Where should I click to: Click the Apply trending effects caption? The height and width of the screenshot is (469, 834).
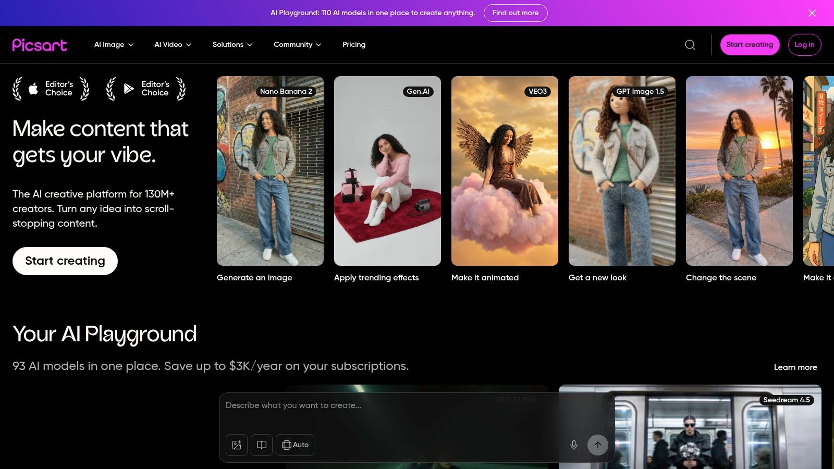(x=376, y=278)
